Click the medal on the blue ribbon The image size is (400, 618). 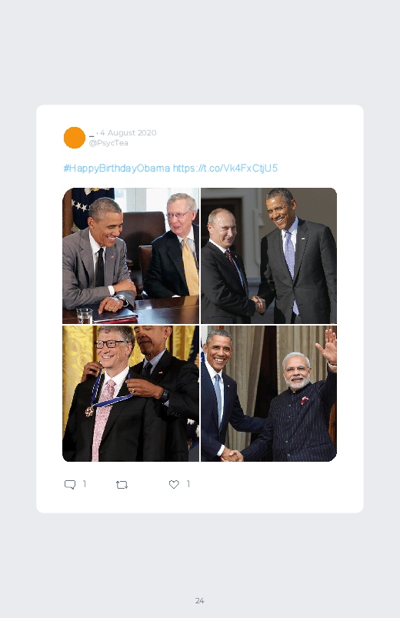click(x=89, y=411)
